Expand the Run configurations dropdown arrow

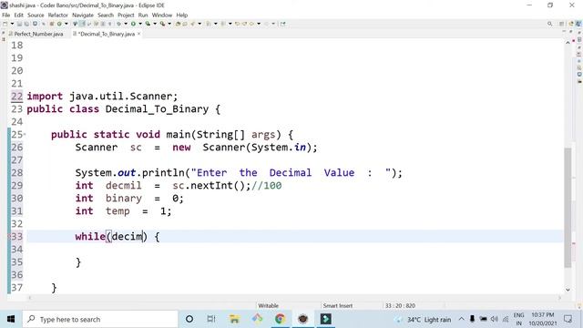pyautogui.click(x=140, y=24)
